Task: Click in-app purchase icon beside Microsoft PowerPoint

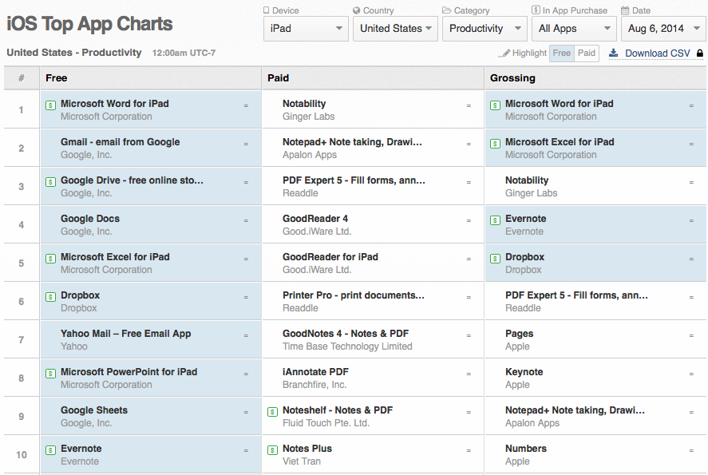Action: (x=50, y=374)
